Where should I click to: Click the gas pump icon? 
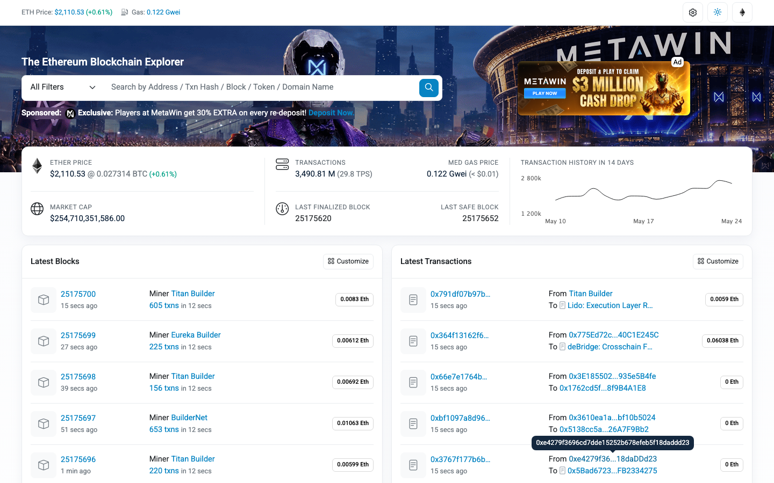click(125, 12)
